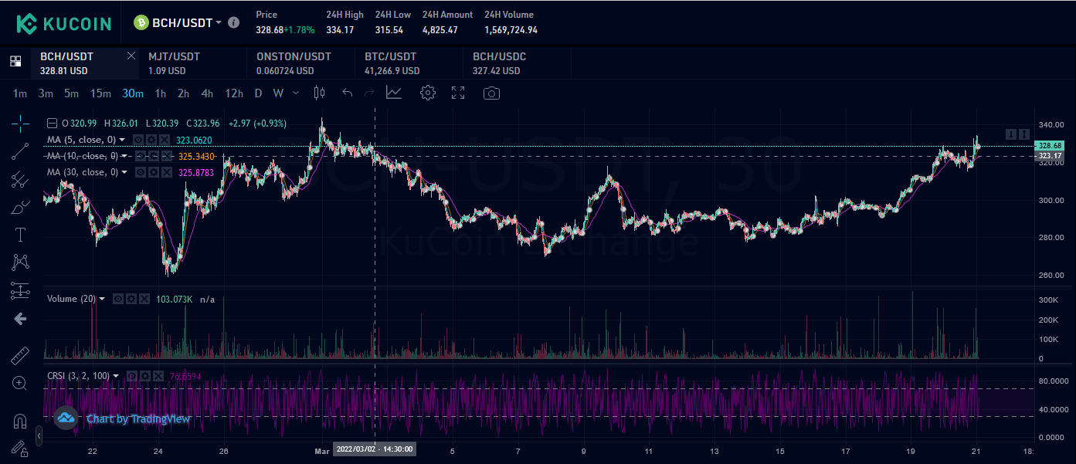
Task: Expand the CRSI (3, 2, 100) dropdown arrow
Action: click(116, 376)
